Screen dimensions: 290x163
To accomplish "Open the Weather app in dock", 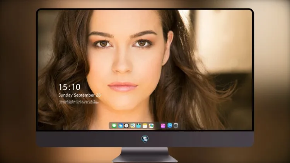I will (x=121, y=126).
